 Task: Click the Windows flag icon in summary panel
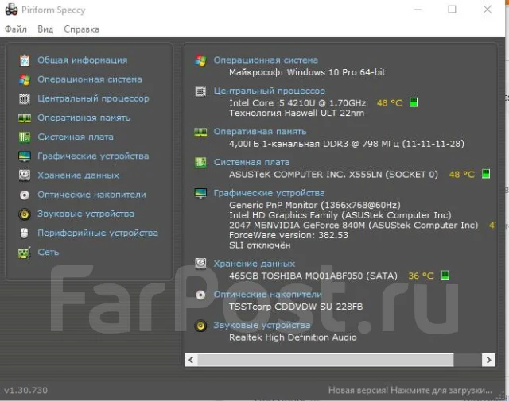[200, 60]
